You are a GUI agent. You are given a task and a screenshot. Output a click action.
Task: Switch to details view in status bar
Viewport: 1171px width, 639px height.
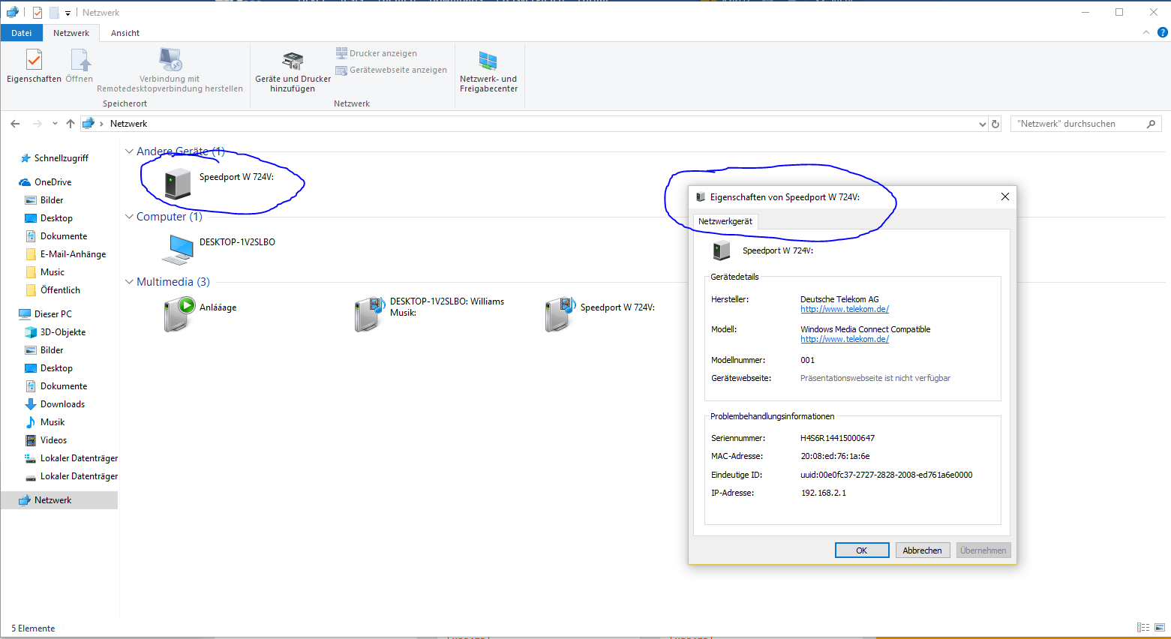click(x=1143, y=628)
